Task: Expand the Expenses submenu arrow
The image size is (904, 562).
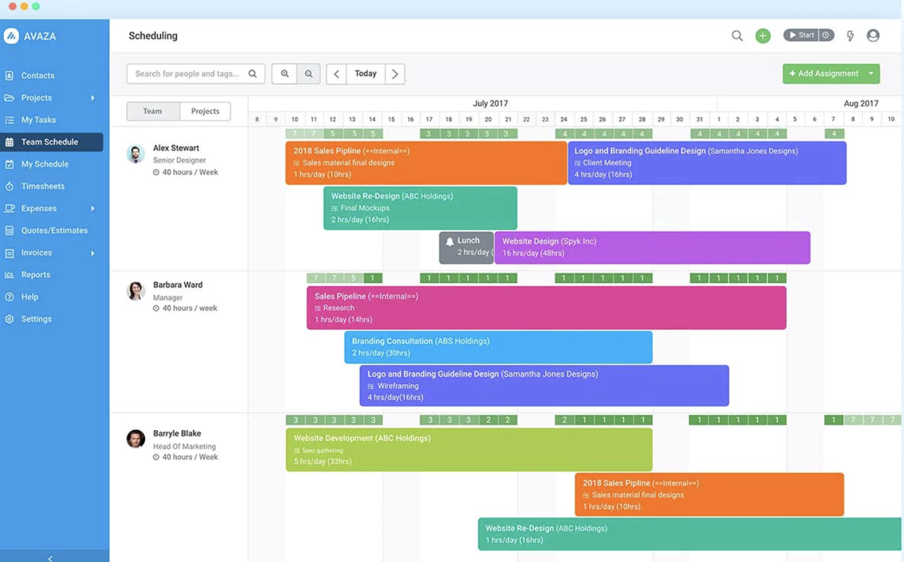Action: click(93, 208)
